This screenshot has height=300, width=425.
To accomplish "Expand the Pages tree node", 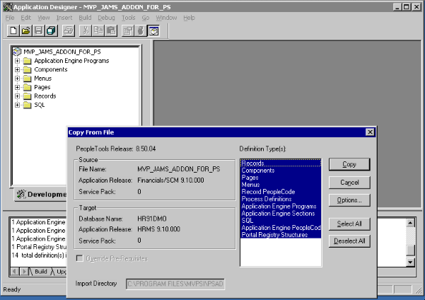I will (x=18, y=87).
